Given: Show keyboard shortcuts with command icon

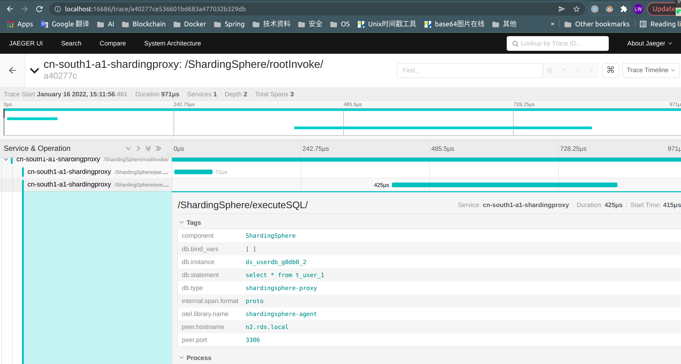Looking at the screenshot, I should [x=611, y=70].
